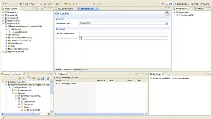The height and width of the screenshot is (119, 212).
Task: Click the Open Task folder toolbar icon
Action: click(70, 4)
